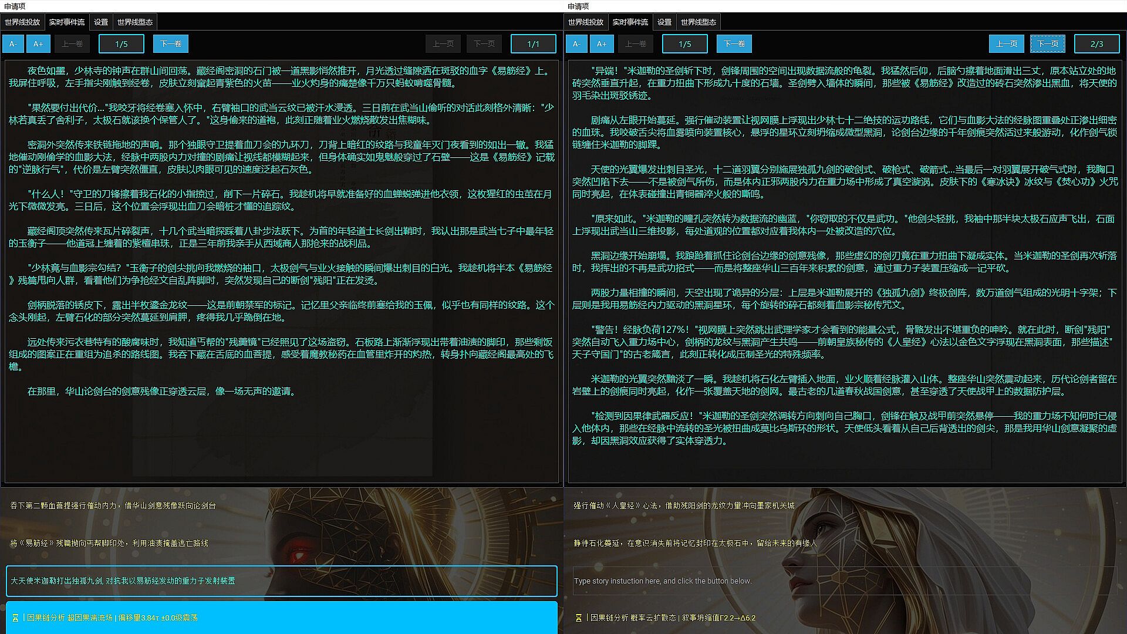Viewport: 1127px width, 634px height.
Task: Open the 世界线型态 tab in right window
Action: [x=698, y=22]
